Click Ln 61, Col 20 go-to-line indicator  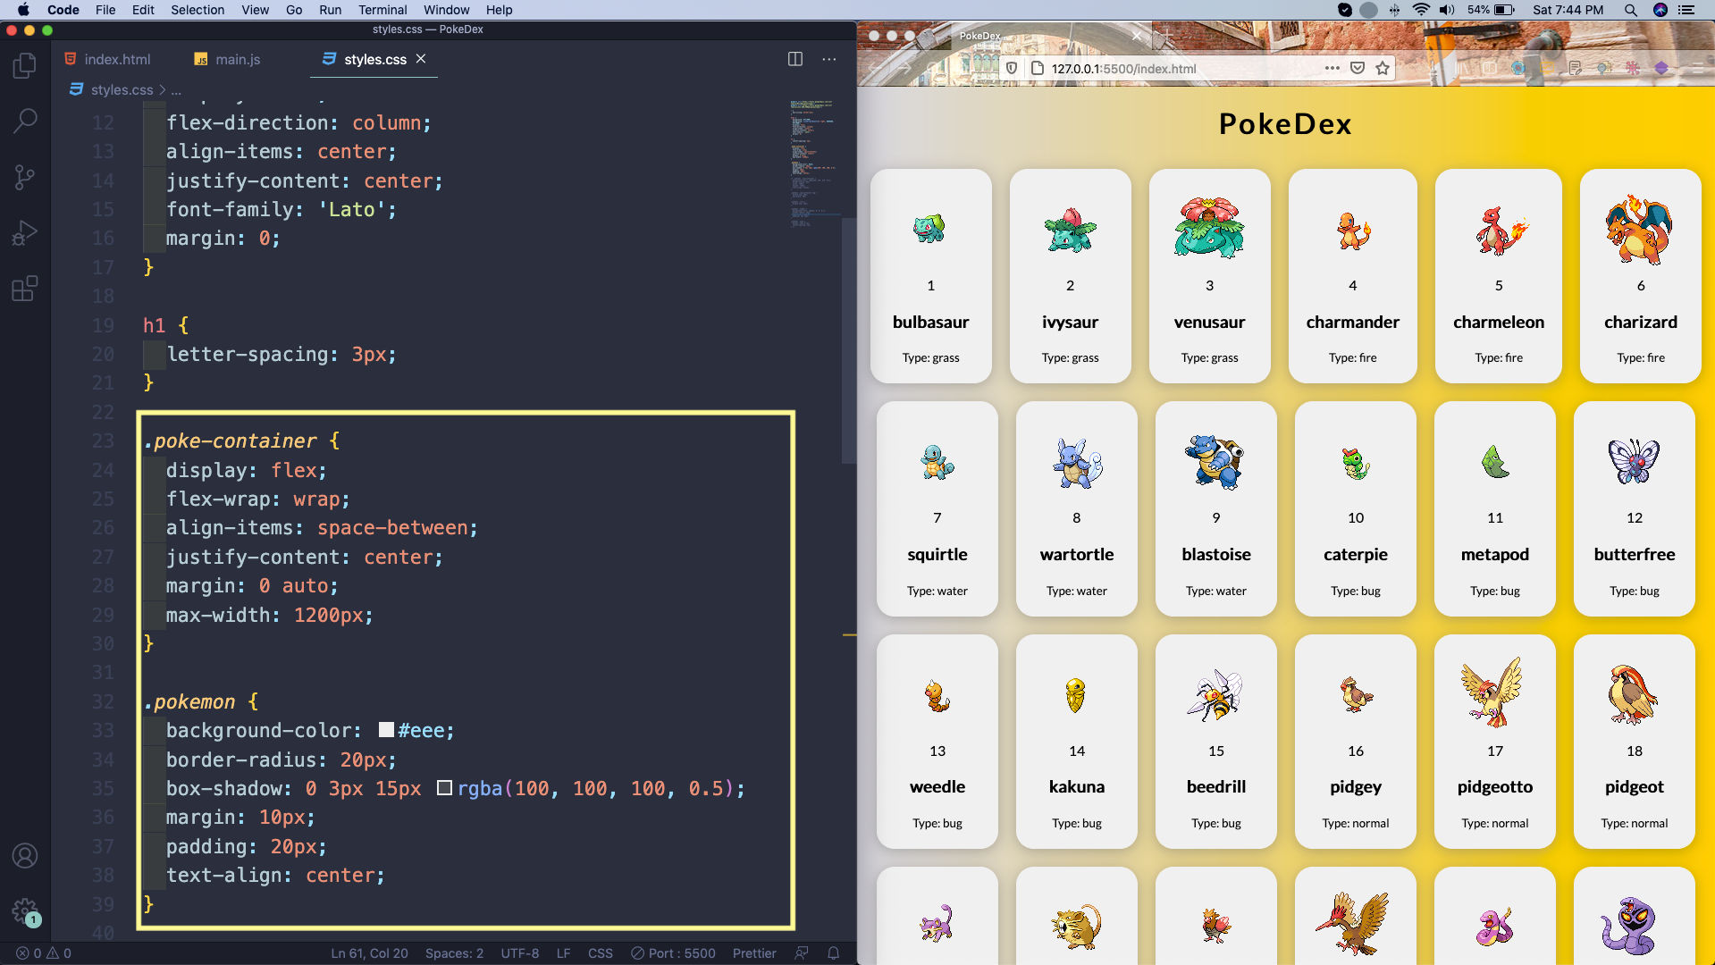369,953
